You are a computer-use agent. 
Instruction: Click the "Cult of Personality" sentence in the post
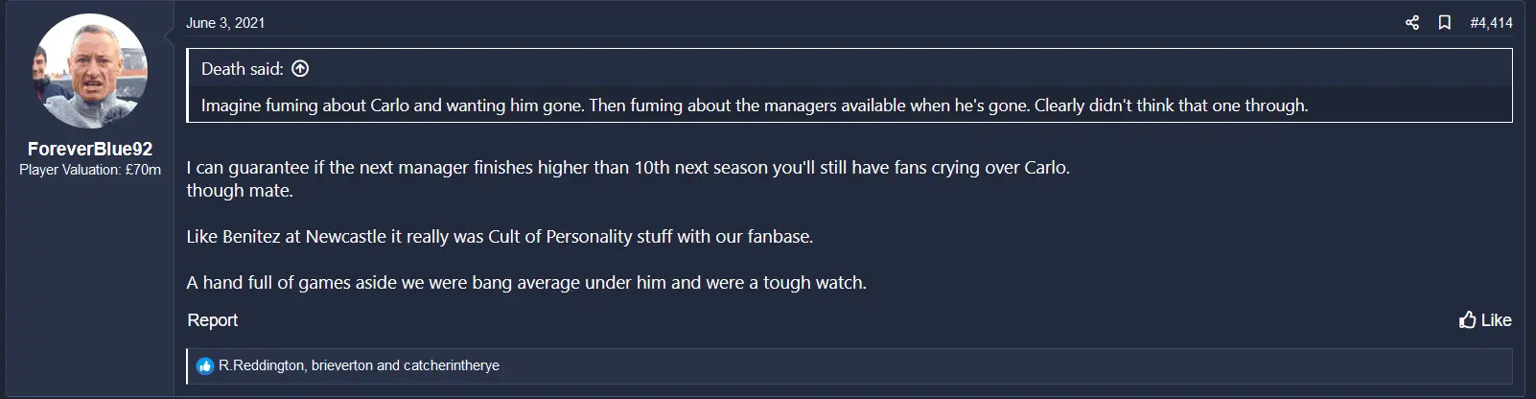499,237
